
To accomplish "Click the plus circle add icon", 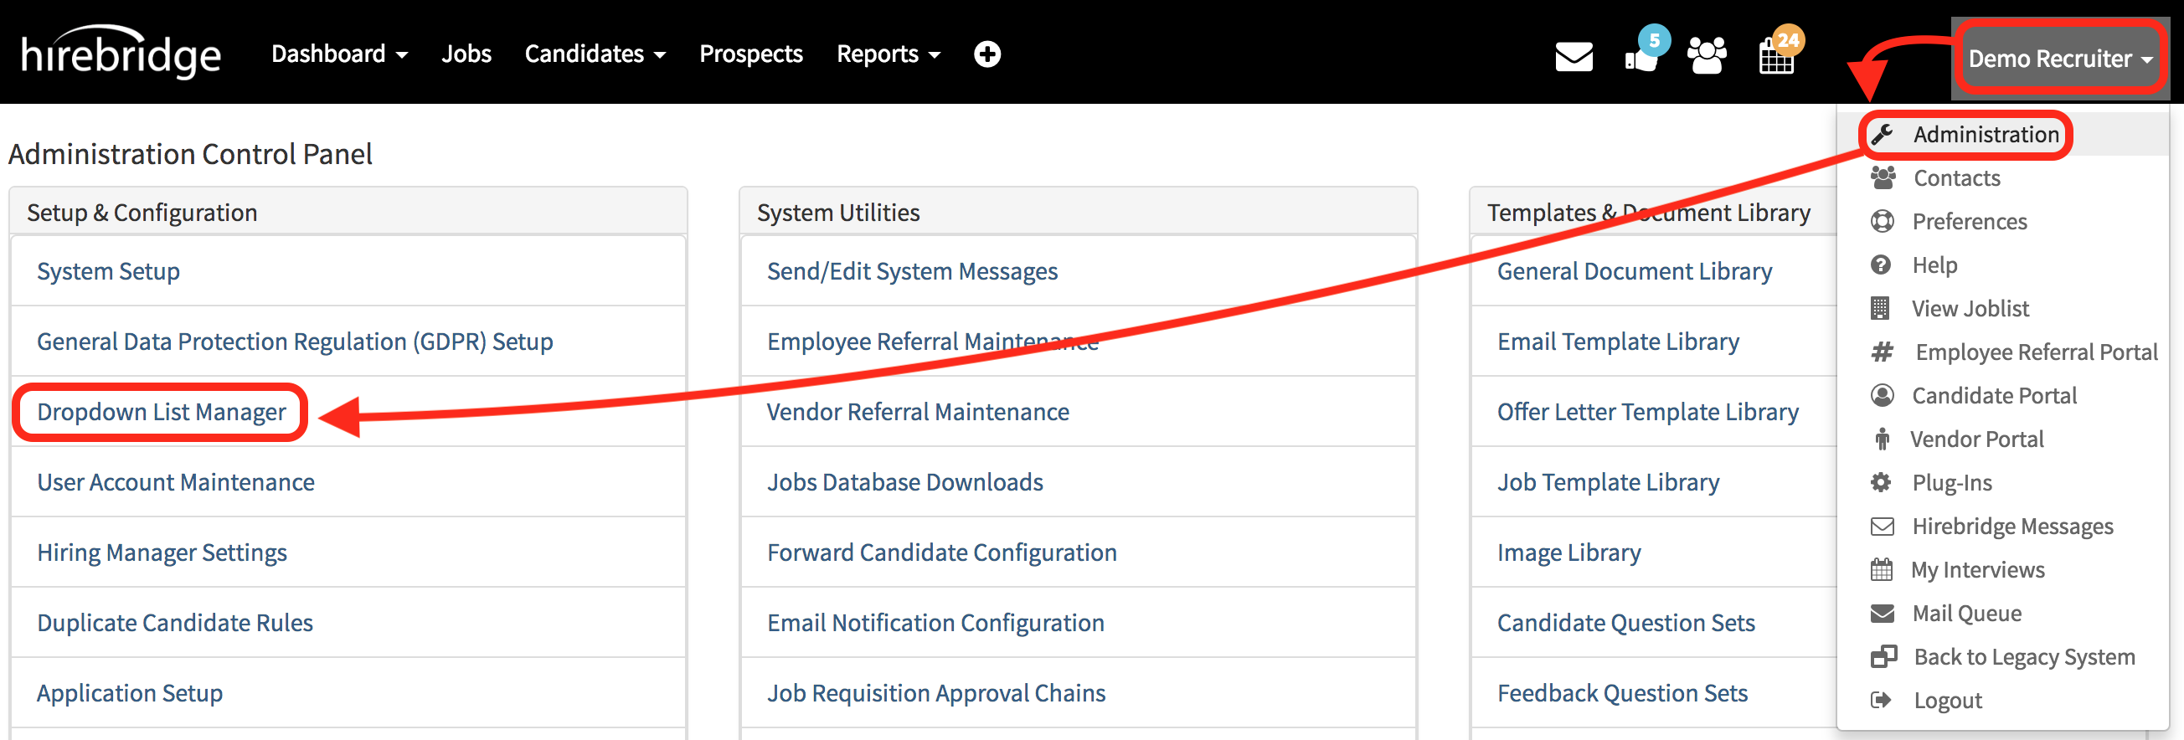I will (986, 54).
